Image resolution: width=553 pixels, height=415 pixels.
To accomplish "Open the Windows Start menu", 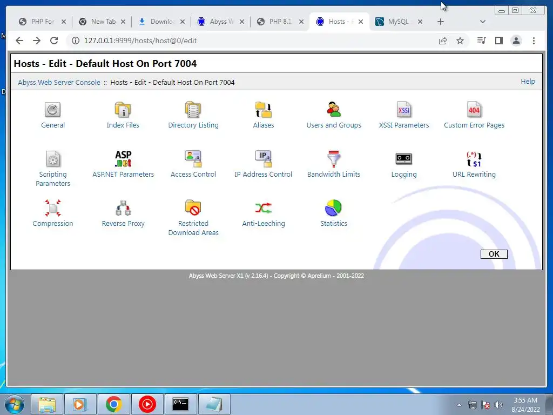I will point(14,404).
